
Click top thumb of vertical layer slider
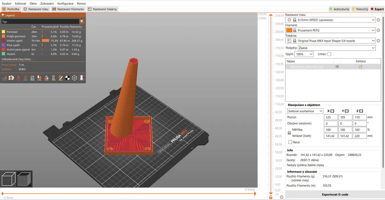coord(271,15)
